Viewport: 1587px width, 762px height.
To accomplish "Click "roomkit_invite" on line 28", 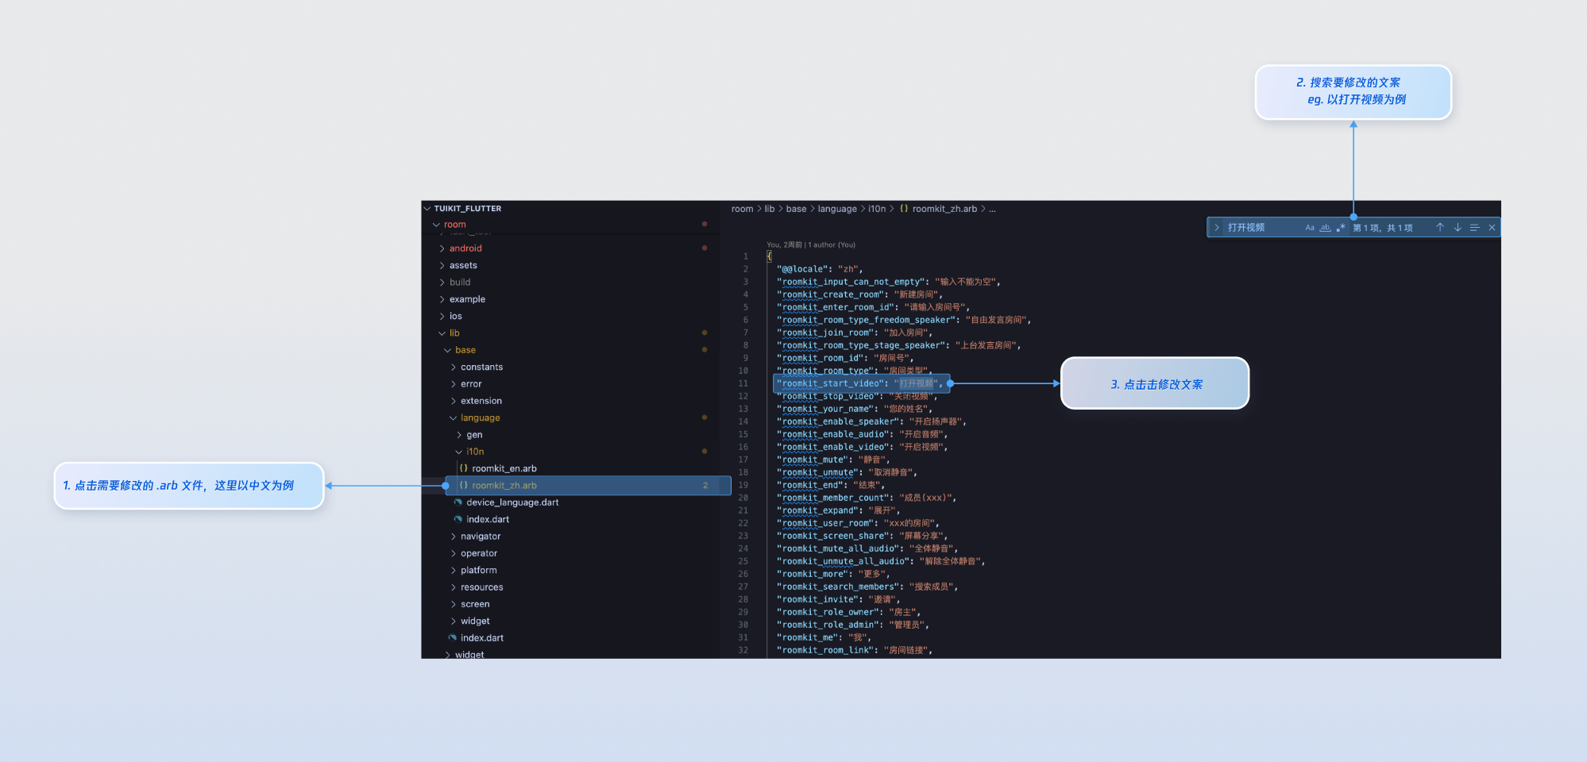I will [819, 600].
